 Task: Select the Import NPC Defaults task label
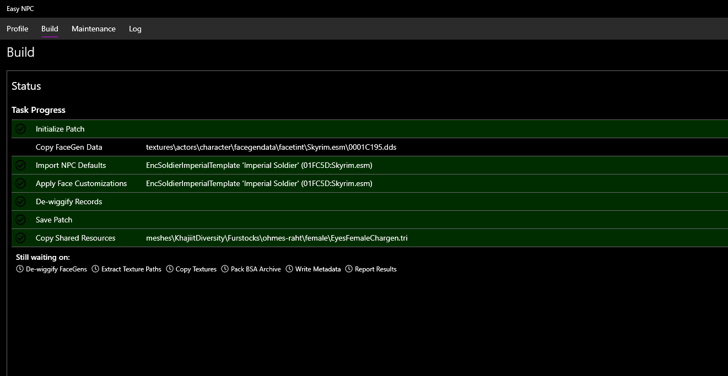71,165
